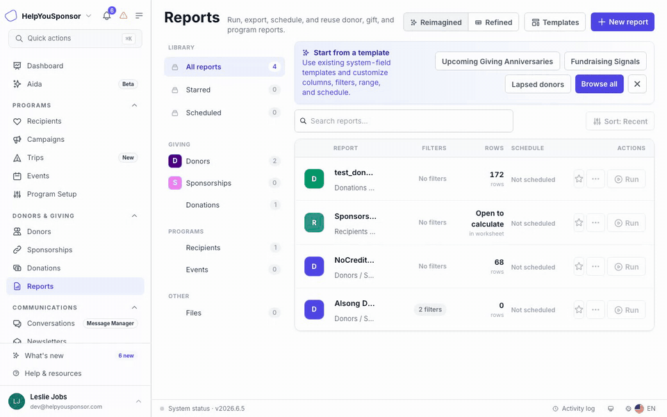Screen dimensions: 667x417
Task: Run the test_don... report
Action: (x=626, y=179)
